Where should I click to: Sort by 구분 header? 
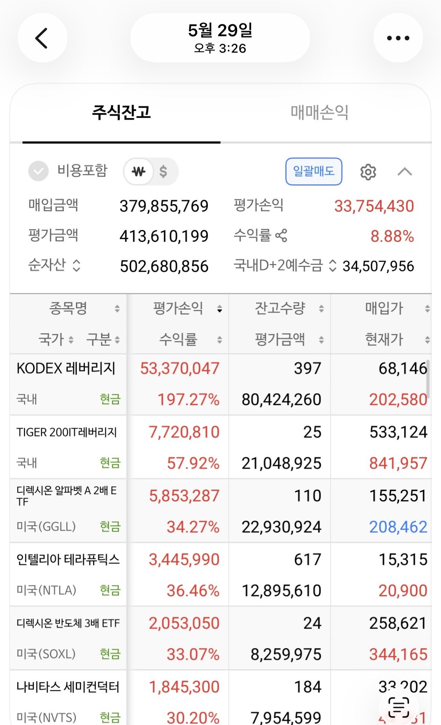(x=103, y=340)
